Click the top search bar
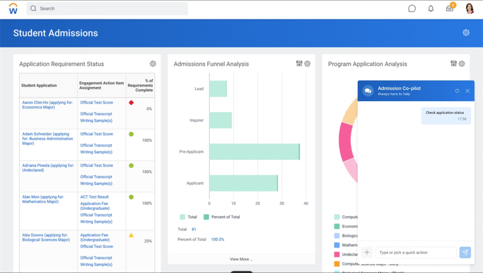Image resolution: width=483 pixels, height=273 pixels. pyautogui.click(x=107, y=9)
